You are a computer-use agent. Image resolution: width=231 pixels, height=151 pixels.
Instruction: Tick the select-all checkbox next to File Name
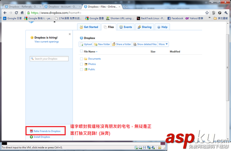coord(81,51)
